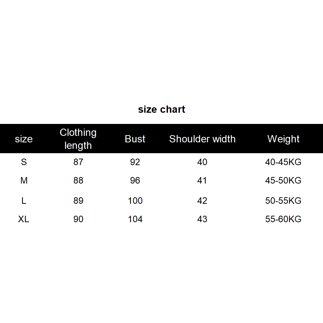Click the '55-60KG' weight cell
Image resolution: width=323 pixels, height=323 pixels.
coord(283,219)
